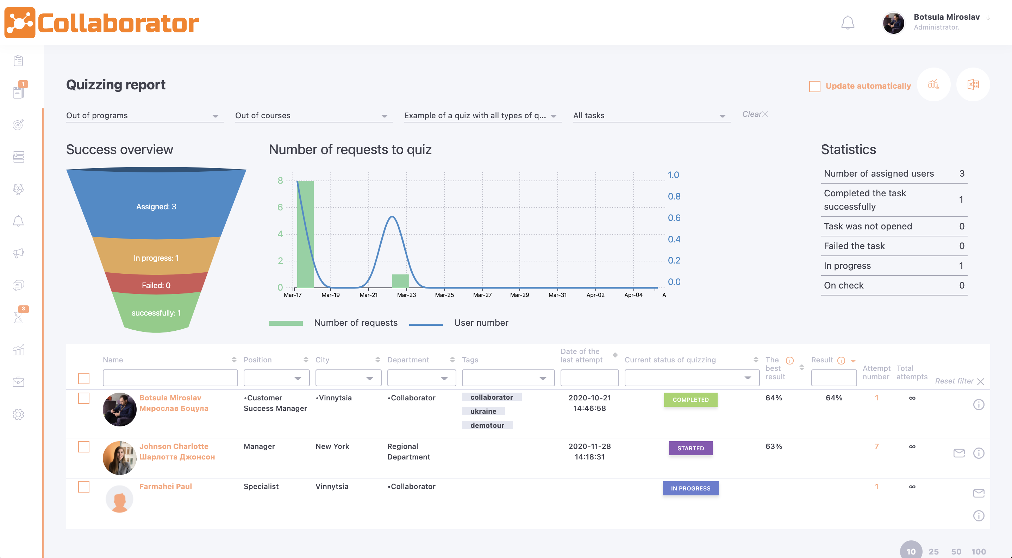
Task: Open Farmahei Paul profile link
Action: pos(165,486)
